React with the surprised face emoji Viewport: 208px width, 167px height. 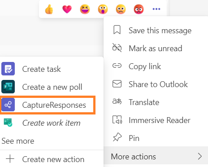click(x=103, y=9)
